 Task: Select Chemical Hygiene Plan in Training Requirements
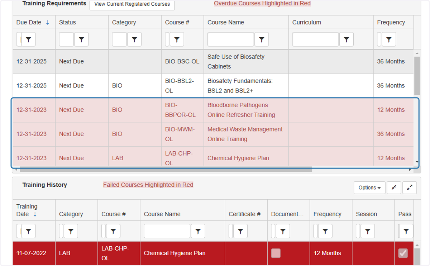pos(238,158)
